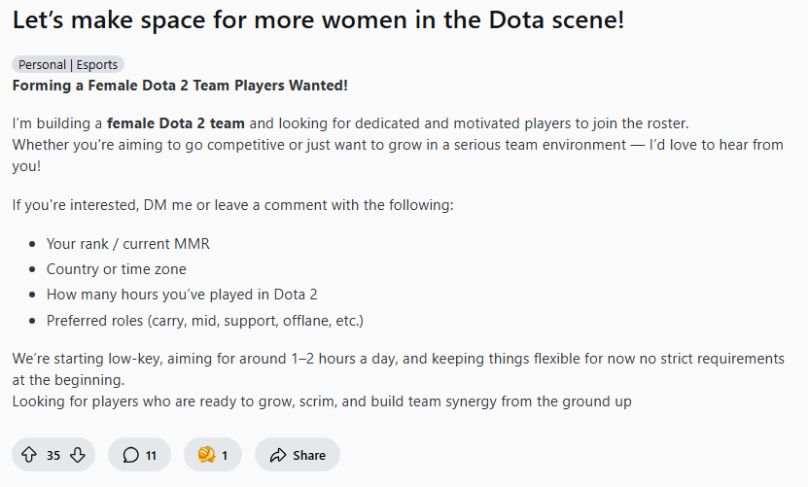The image size is (808, 487).
Task: Downvote the post with the down arrow
Action: click(x=78, y=455)
